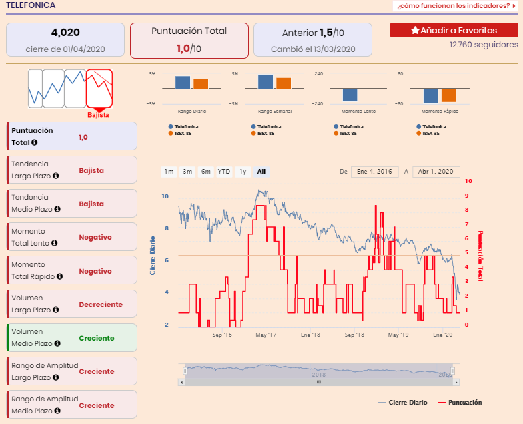Open info icon for Volumen Largo Plazo

pyautogui.click(x=56, y=310)
